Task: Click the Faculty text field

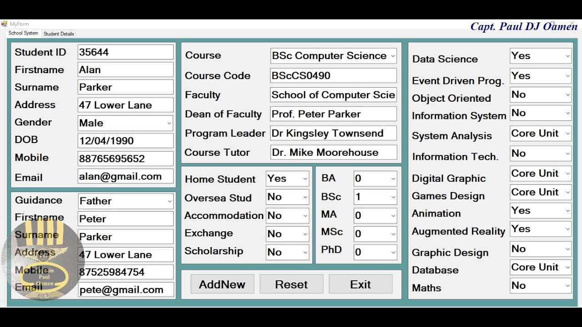Action: tap(333, 95)
